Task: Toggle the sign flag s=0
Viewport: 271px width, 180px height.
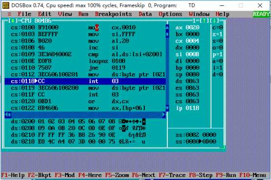Action: point(218,41)
